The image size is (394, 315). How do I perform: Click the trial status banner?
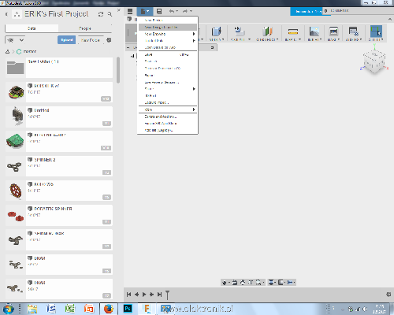(307, 11)
